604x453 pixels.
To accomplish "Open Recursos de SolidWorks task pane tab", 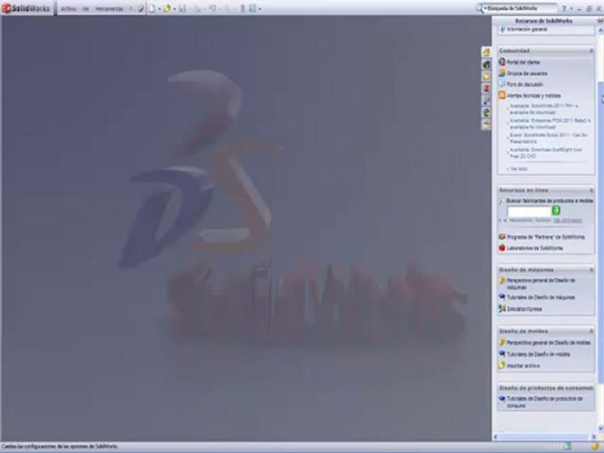I will (486, 52).
